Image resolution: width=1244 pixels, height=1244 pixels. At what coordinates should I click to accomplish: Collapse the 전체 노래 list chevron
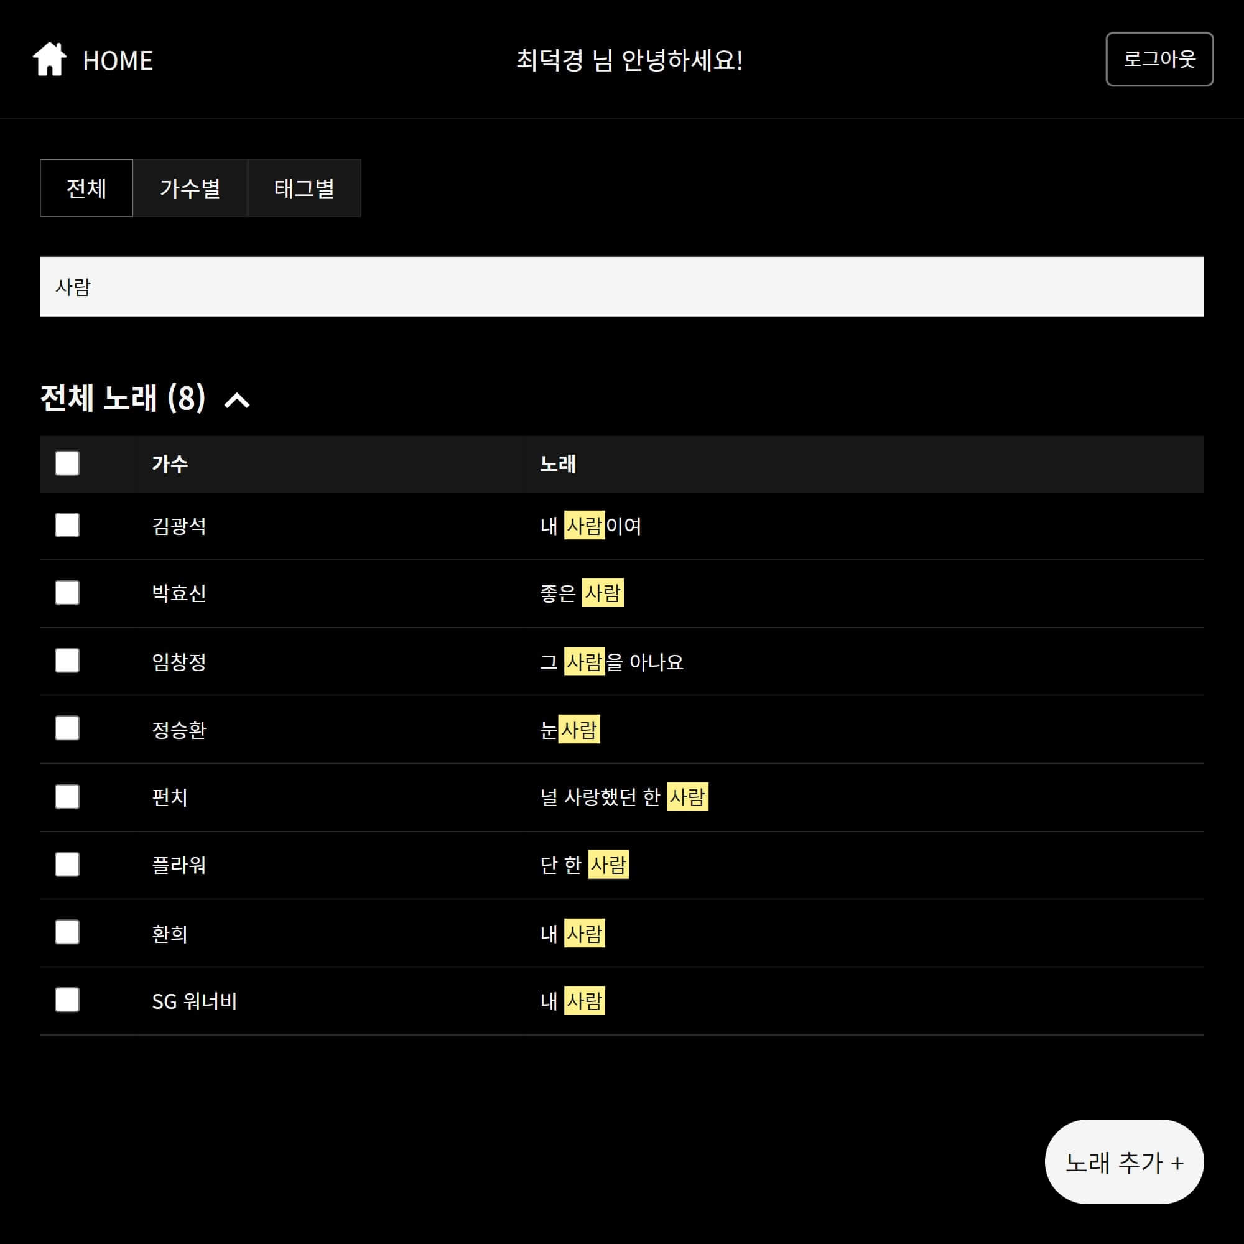(x=236, y=401)
